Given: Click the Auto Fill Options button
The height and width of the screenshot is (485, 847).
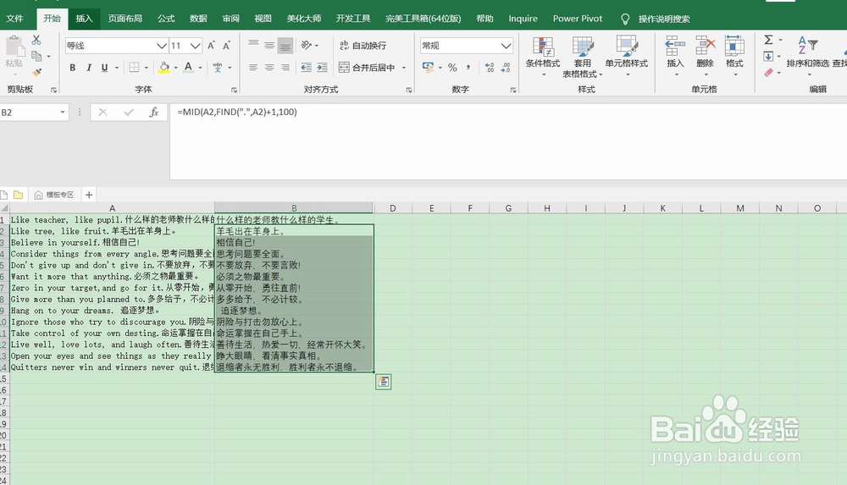Looking at the screenshot, I should [383, 382].
